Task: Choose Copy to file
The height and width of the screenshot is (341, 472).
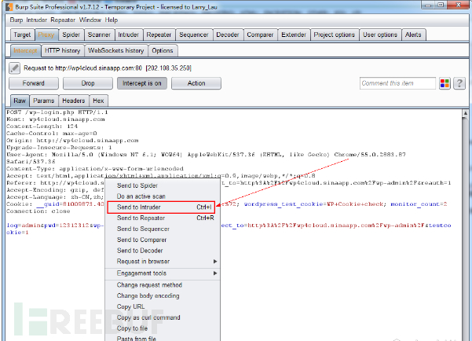Action: pos(163,328)
